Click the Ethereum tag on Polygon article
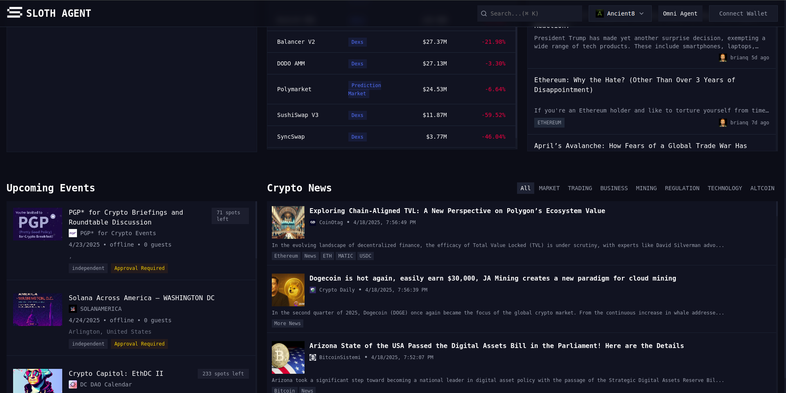Viewport: 786px width, 393px height. pos(286,256)
